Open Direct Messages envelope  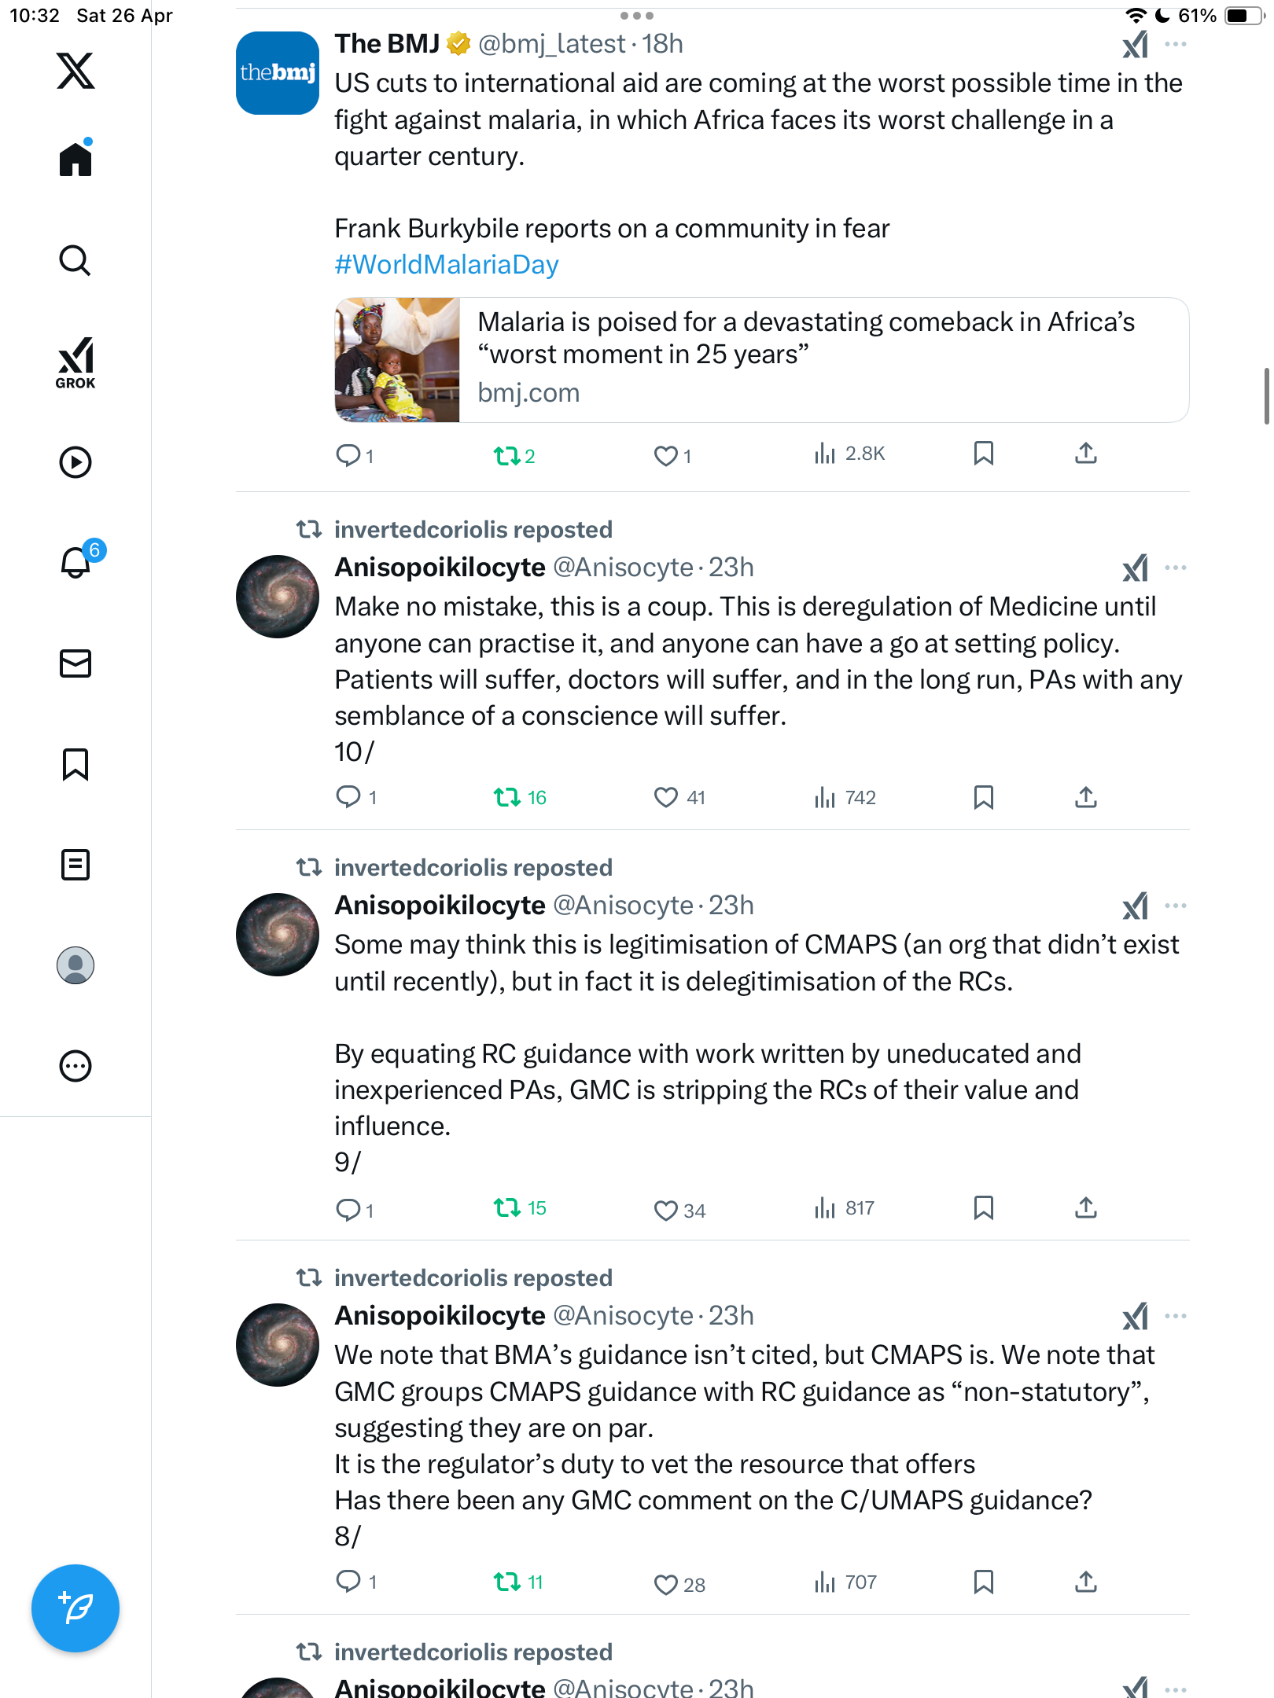pyautogui.click(x=75, y=663)
